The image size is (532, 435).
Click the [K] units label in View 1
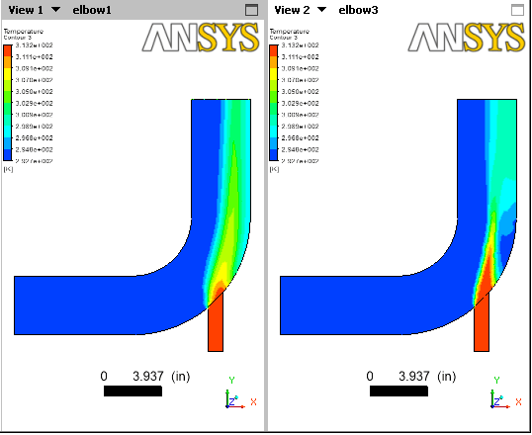tap(8, 169)
